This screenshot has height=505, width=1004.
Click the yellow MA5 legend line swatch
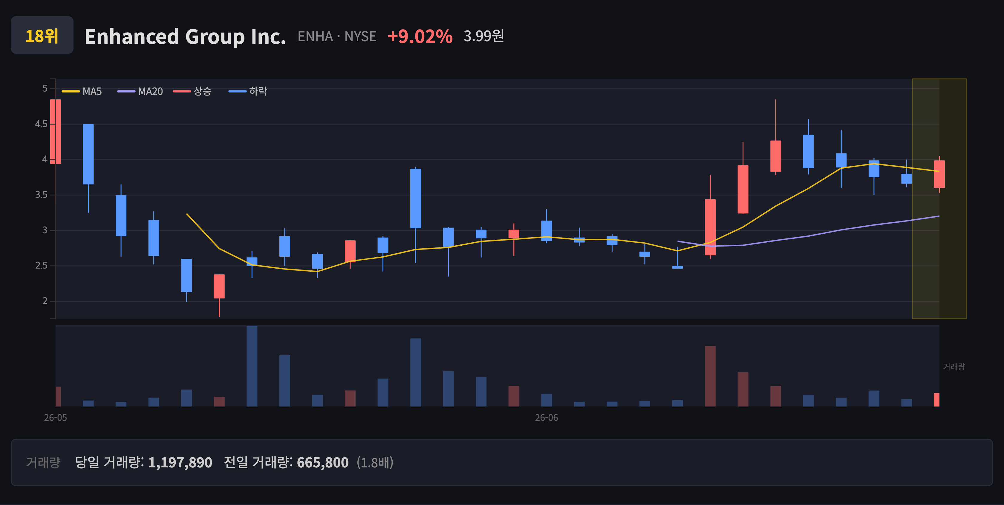point(71,91)
